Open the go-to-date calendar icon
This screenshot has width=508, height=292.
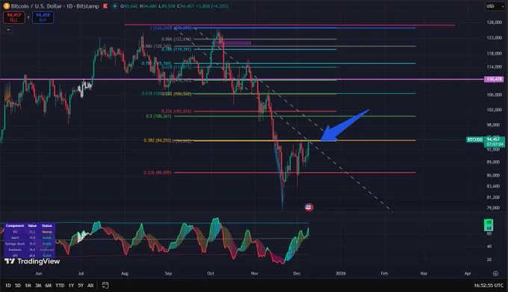pyautogui.click(x=105, y=285)
